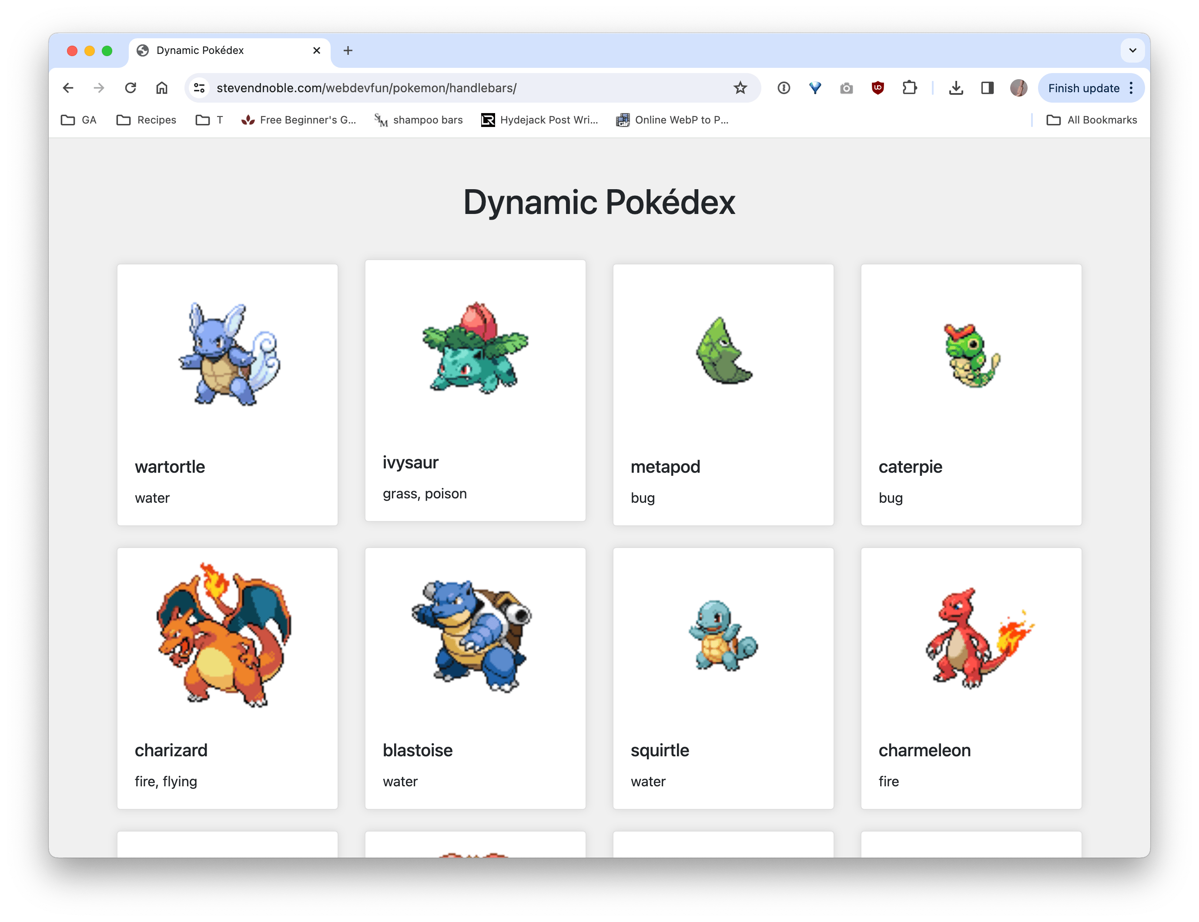Viewport: 1199px width, 922px height.
Task: Open the uBlock Origin shield icon
Action: 878,88
